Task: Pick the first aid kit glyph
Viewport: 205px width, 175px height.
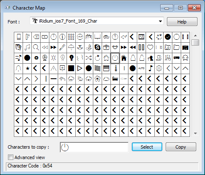Action: (106, 47)
